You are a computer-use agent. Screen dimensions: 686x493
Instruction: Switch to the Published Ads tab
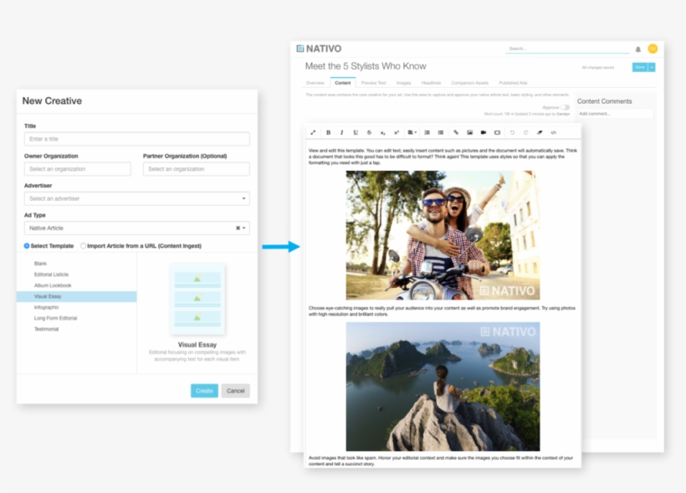pos(513,83)
